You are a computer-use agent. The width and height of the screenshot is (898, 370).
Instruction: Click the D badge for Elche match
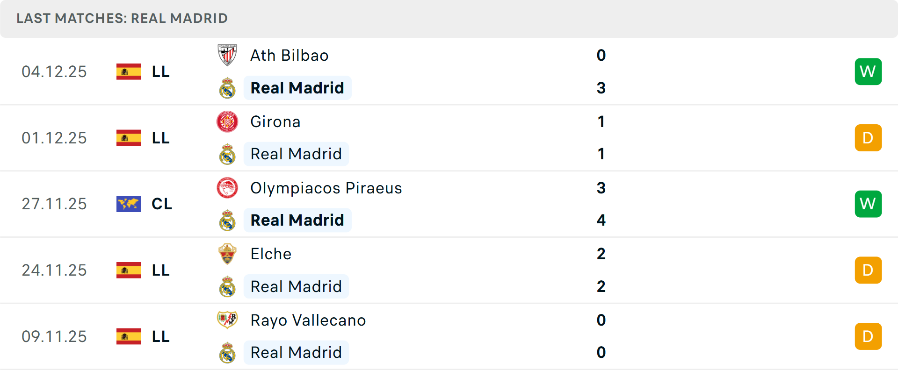point(868,270)
